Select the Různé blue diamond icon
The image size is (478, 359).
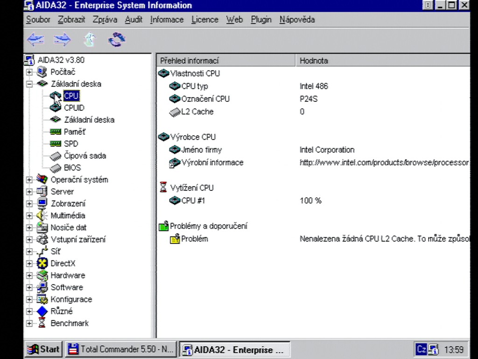[42, 311]
